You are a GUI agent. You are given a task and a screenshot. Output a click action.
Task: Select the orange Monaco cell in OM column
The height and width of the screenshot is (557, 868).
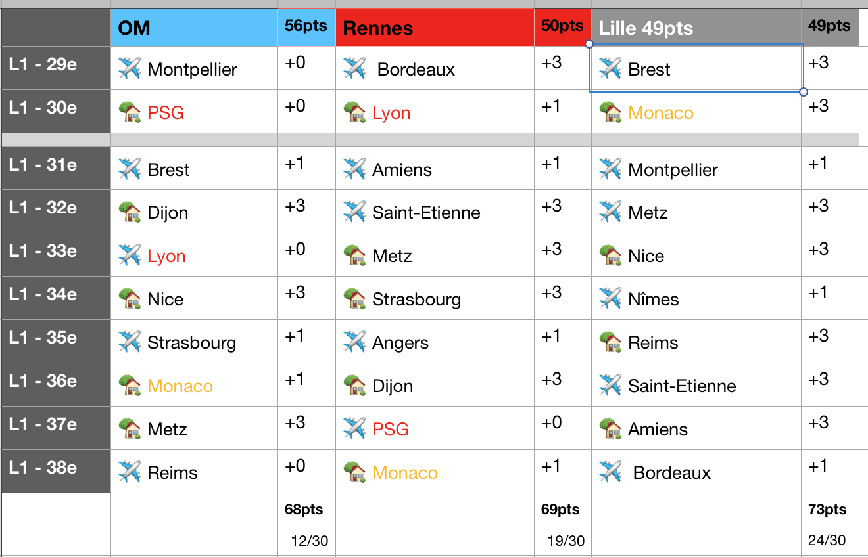(195, 385)
